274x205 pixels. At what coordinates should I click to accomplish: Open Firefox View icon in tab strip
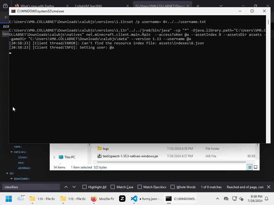(x=5, y=6)
